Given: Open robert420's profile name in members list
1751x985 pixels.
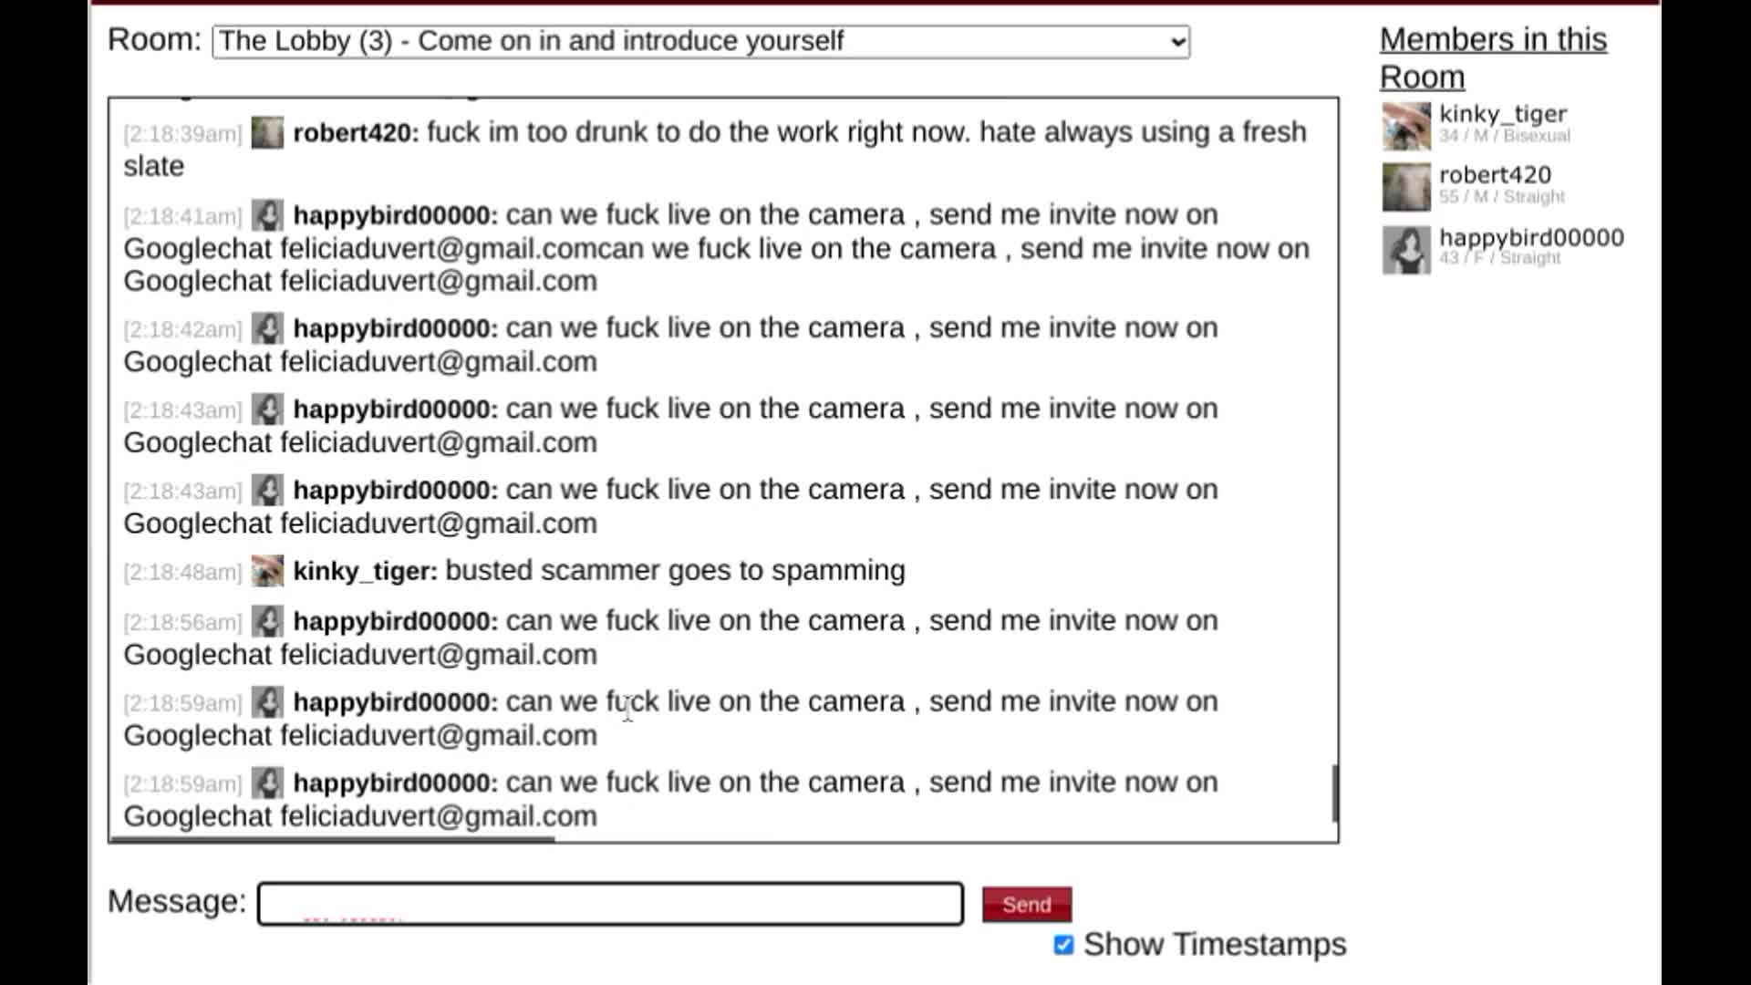Looking at the screenshot, I should click(1494, 175).
